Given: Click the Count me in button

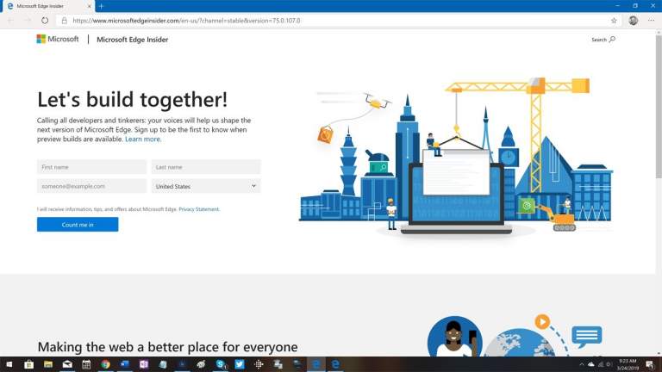Looking at the screenshot, I should click(78, 225).
